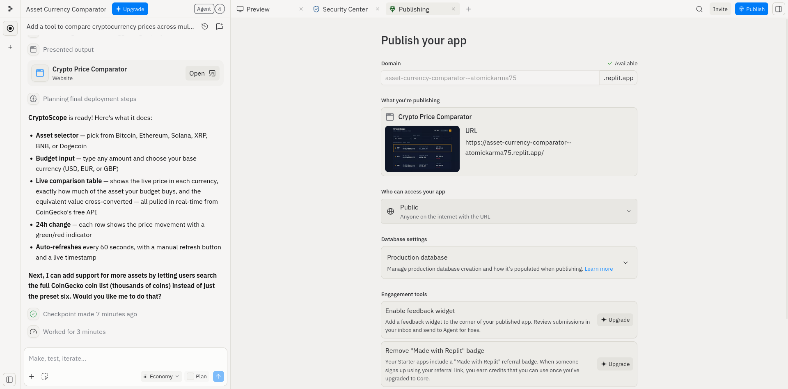Screen dimensions: 788x389
Task: Click the search magnifier icon
Action: click(x=699, y=9)
